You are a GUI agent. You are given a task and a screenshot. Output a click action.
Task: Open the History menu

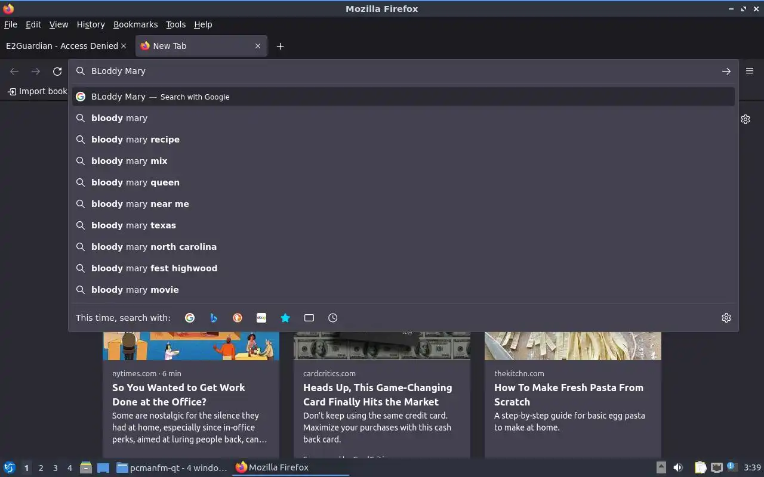pos(91,24)
